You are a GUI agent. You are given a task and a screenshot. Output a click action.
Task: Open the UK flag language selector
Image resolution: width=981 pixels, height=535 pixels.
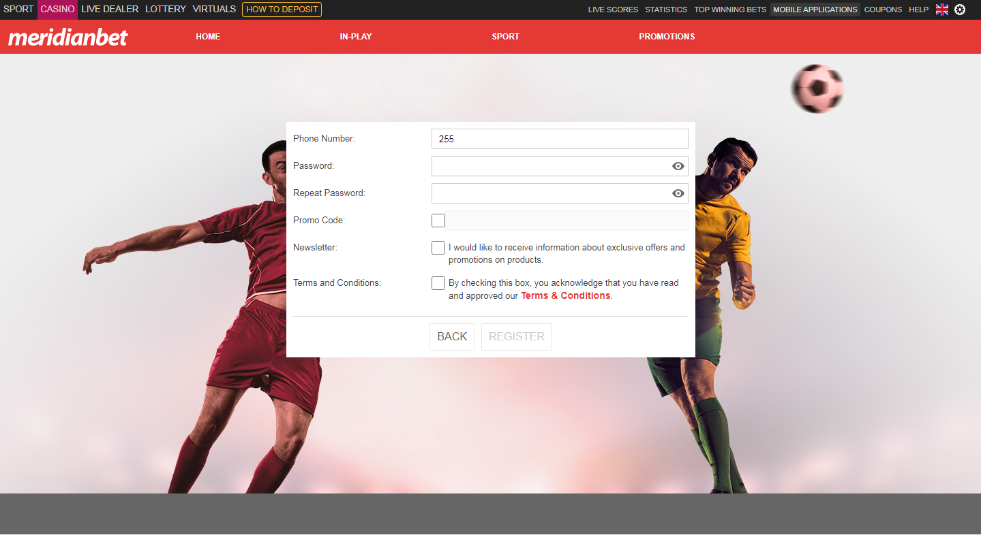click(x=942, y=10)
